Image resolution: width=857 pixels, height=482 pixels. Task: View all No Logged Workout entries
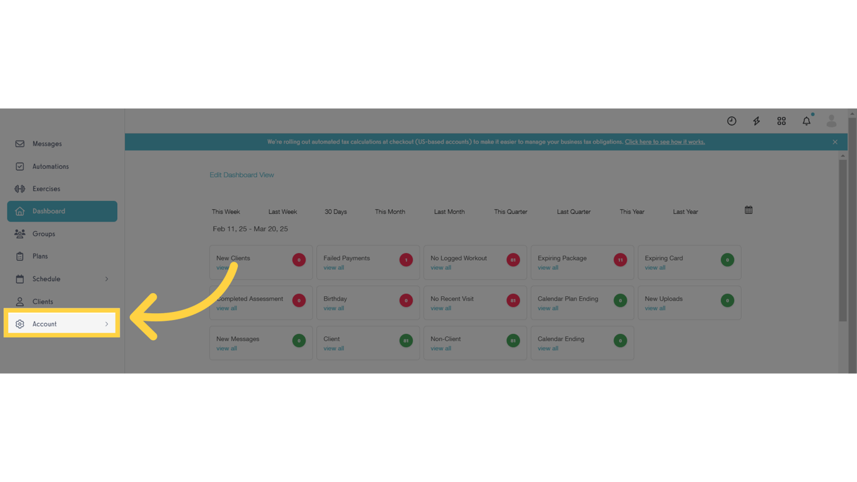click(441, 268)
